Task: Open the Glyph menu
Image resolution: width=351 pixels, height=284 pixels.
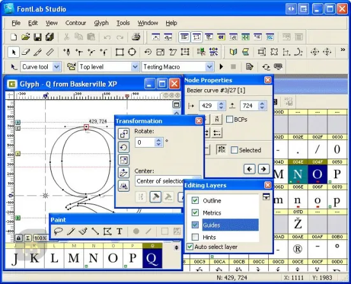Action: pos(101,23)
